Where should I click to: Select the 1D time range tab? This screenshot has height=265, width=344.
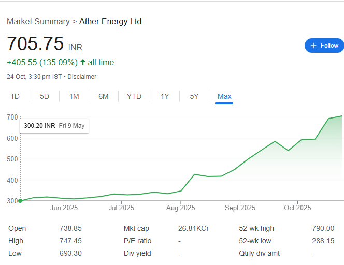point(15,96)
